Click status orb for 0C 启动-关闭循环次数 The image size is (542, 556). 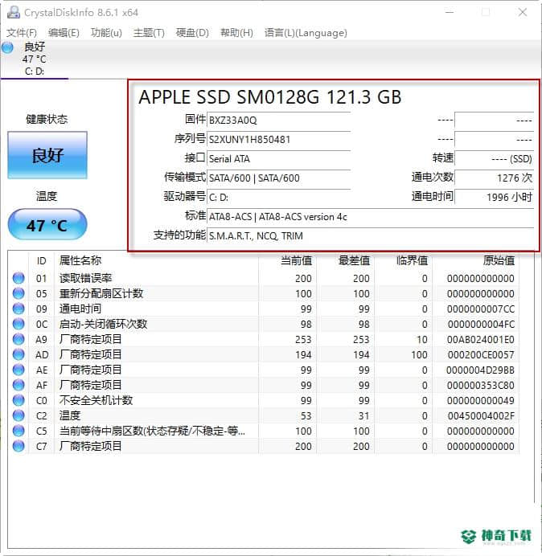coord(18,324)
